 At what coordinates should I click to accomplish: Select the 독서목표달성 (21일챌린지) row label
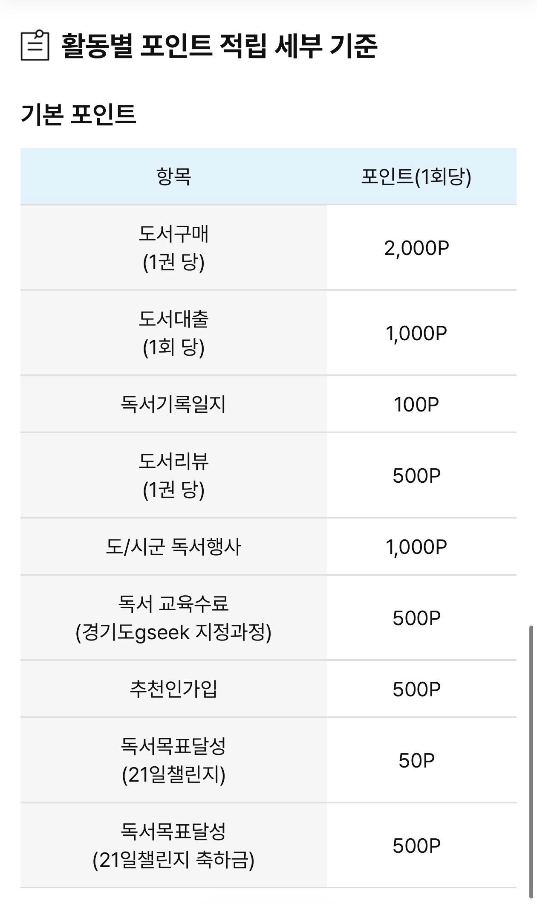tap(173, 760)
